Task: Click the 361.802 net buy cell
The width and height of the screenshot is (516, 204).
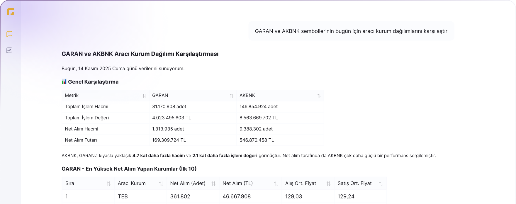Action: 180,197
